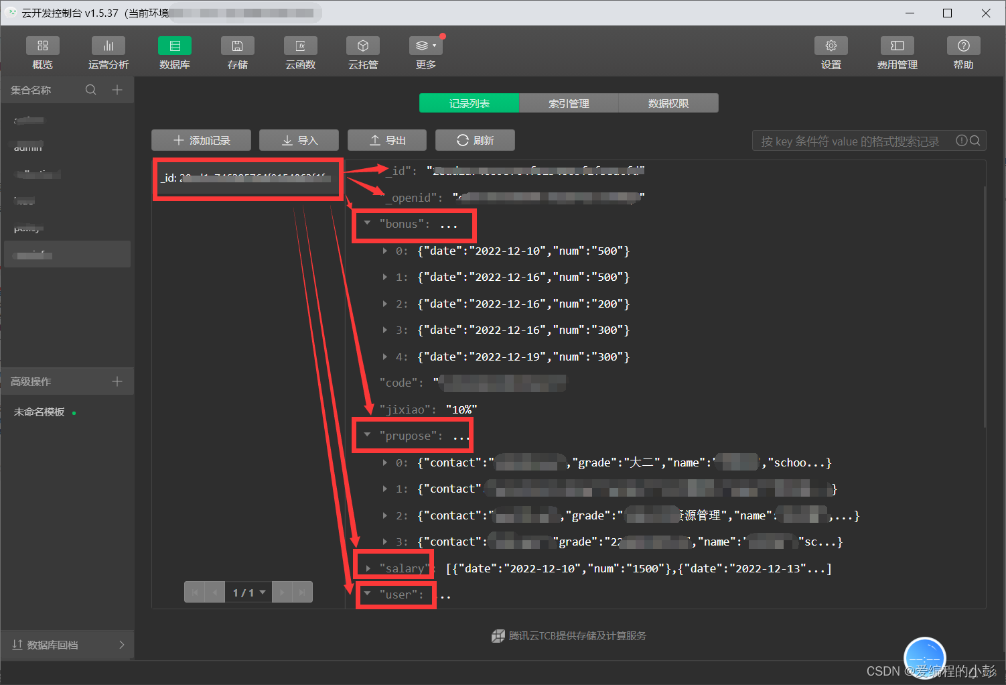The height and width of the screenshot is (685, 1006).
Task: Open the page number 1/1 dropdown
Action: (248, 593)
